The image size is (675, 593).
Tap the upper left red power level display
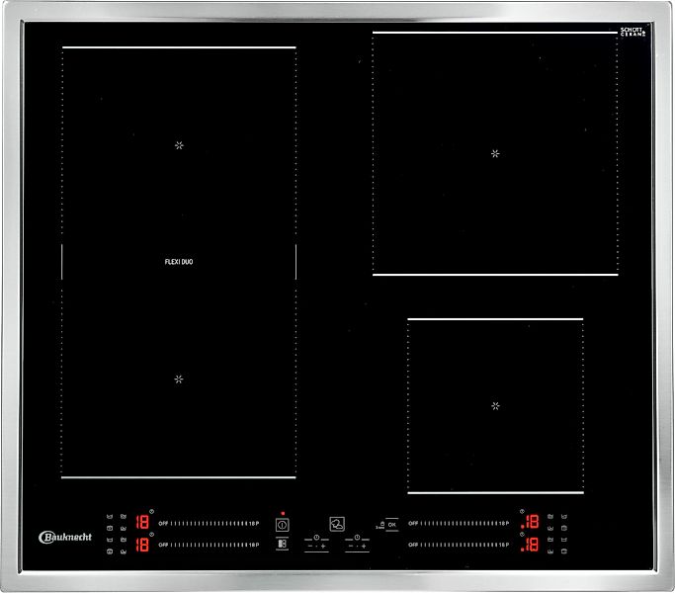click(142, 523)
